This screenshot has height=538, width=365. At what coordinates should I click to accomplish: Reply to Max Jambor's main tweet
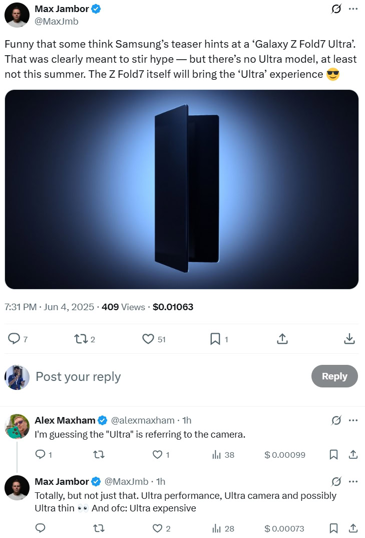click(14, 339)
